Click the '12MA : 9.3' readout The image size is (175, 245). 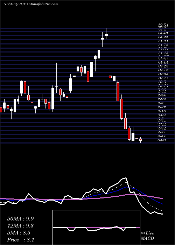pyautogui.click(x=20, y=226)
